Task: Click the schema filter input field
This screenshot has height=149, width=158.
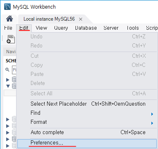Action: point(14,70)
